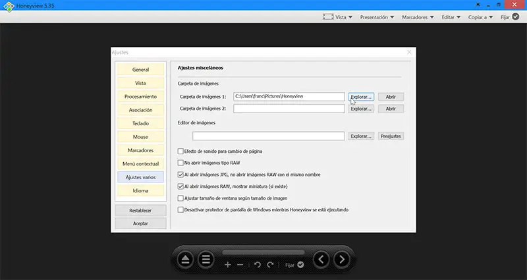Open the Editar dropdown menu
527x280 pixels.
coord(451,17)
